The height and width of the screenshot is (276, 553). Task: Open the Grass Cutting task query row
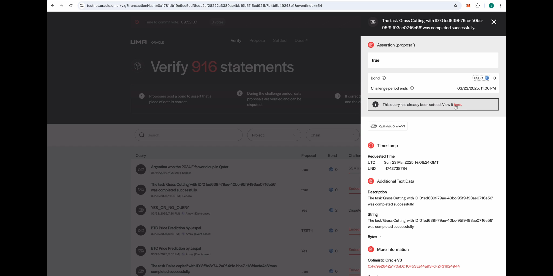246,190
